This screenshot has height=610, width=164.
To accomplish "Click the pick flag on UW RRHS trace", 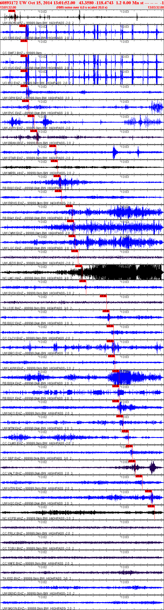I will click(x=58, y=191).
